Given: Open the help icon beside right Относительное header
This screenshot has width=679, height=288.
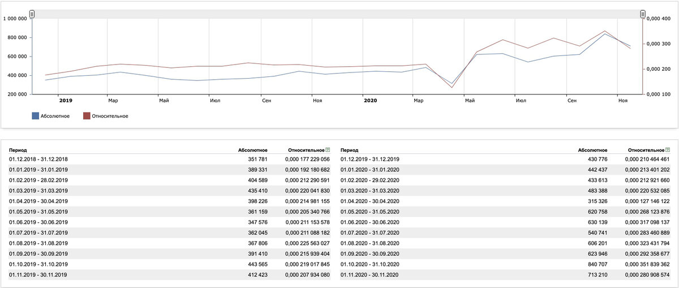Looking at the screenshot, I should coord(668,150).
